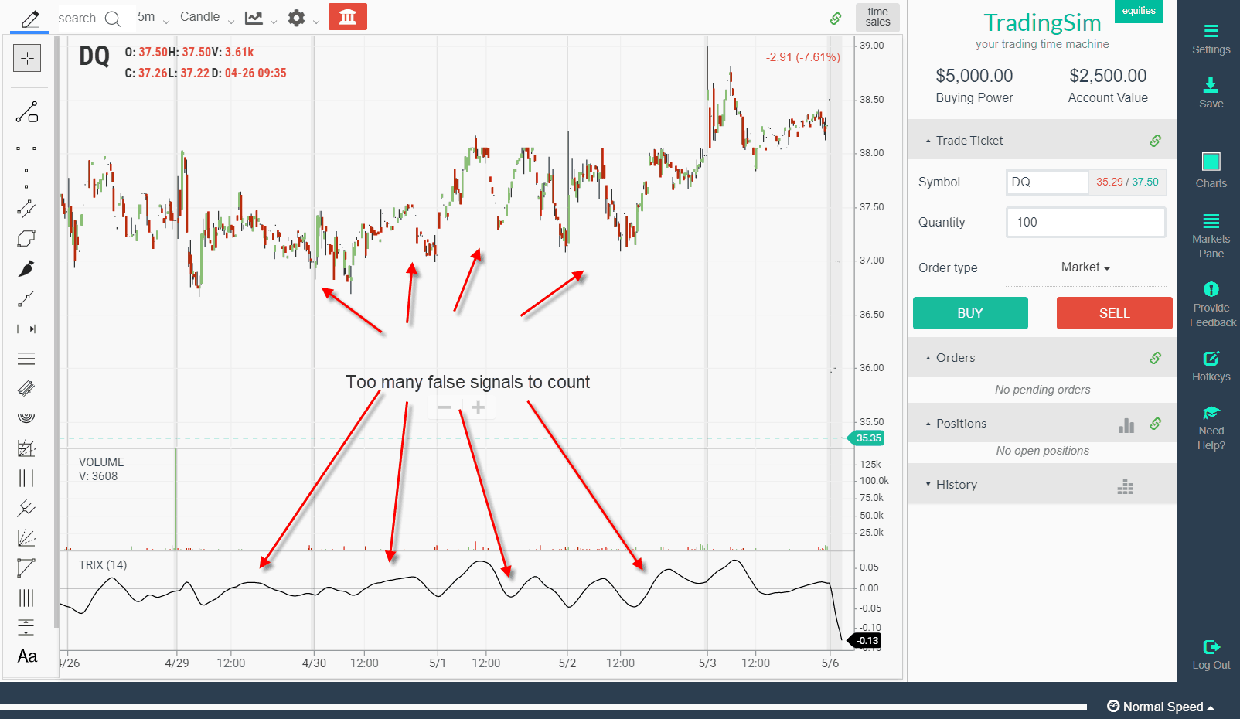Select the Crosshair tool
Screen dimensions: 1240x719
click(27, 58)
